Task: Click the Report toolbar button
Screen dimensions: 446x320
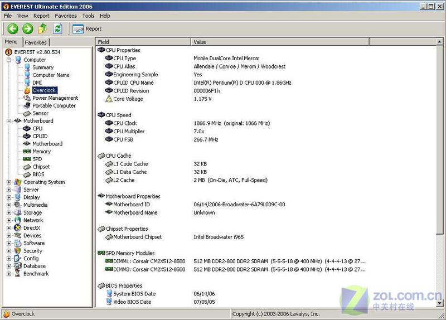Action: (x=87, y=29)
